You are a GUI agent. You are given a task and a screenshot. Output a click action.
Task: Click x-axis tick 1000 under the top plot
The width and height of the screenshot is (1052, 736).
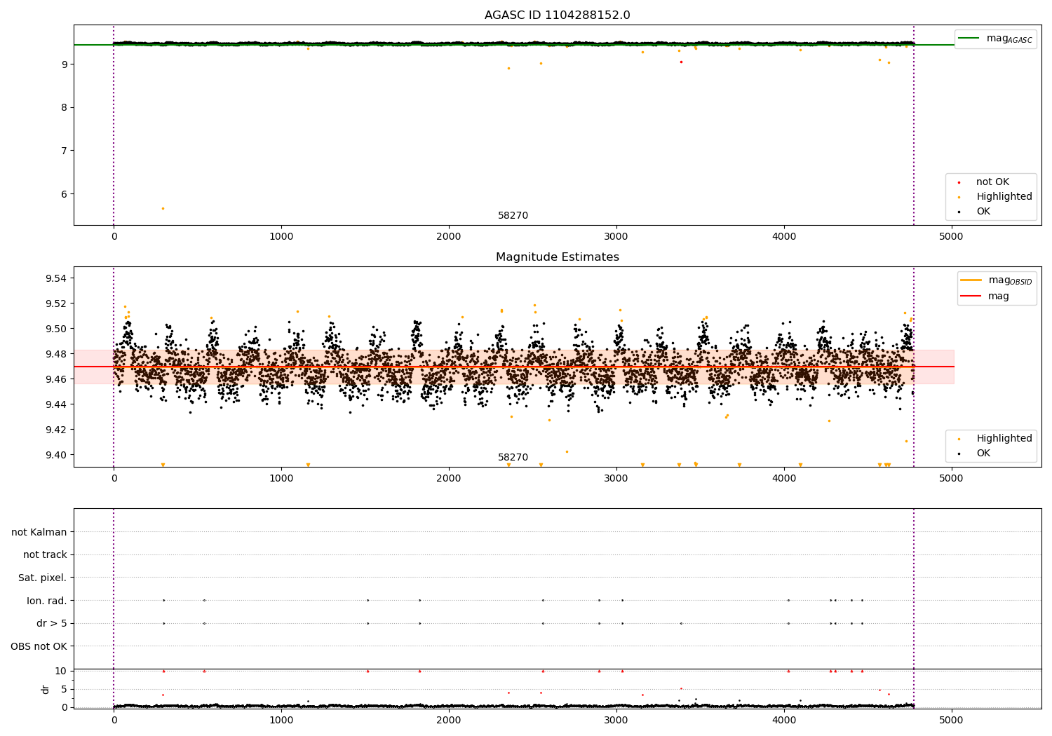point(281,237)
